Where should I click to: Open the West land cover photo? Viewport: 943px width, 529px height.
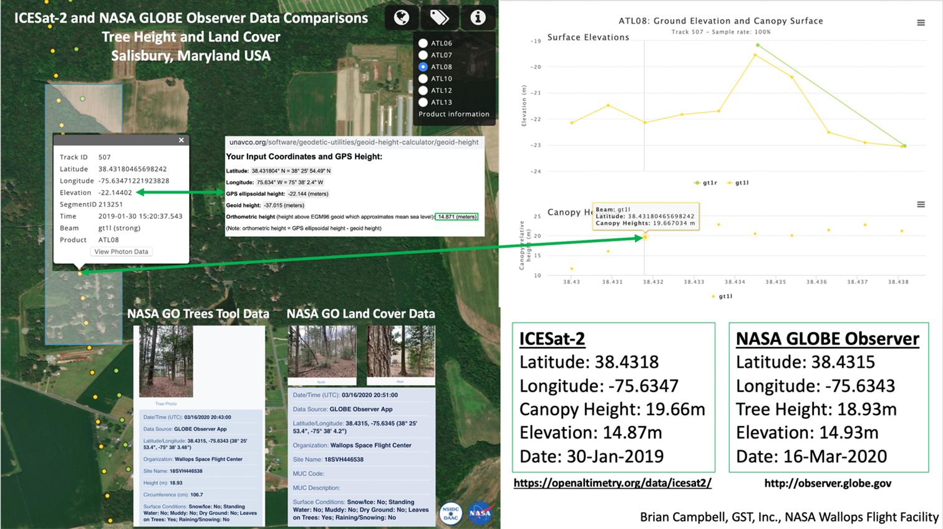click(400, 354)
